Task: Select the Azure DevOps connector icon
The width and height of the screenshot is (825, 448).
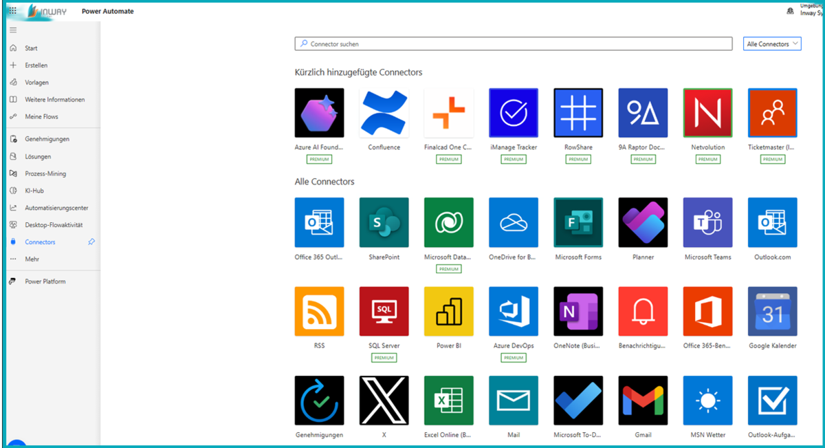Action: tap(514, 312)
